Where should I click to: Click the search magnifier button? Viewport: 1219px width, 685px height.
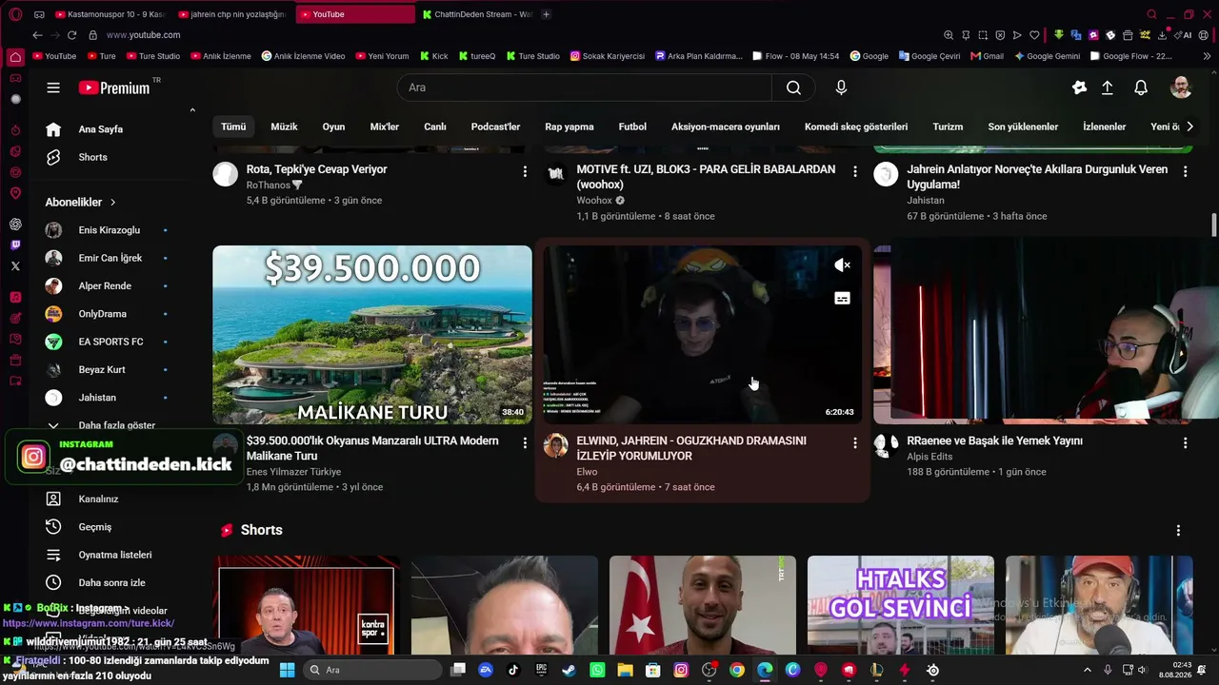tap(793, 88)
